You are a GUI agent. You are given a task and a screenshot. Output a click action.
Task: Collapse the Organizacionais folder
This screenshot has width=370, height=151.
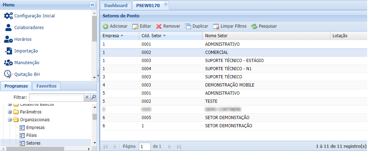coord(10,119)
